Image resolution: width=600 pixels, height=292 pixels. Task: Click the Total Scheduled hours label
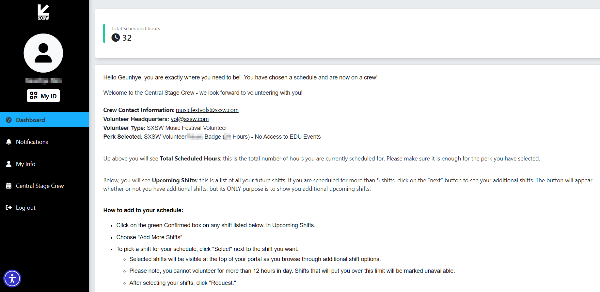[136, 29]
